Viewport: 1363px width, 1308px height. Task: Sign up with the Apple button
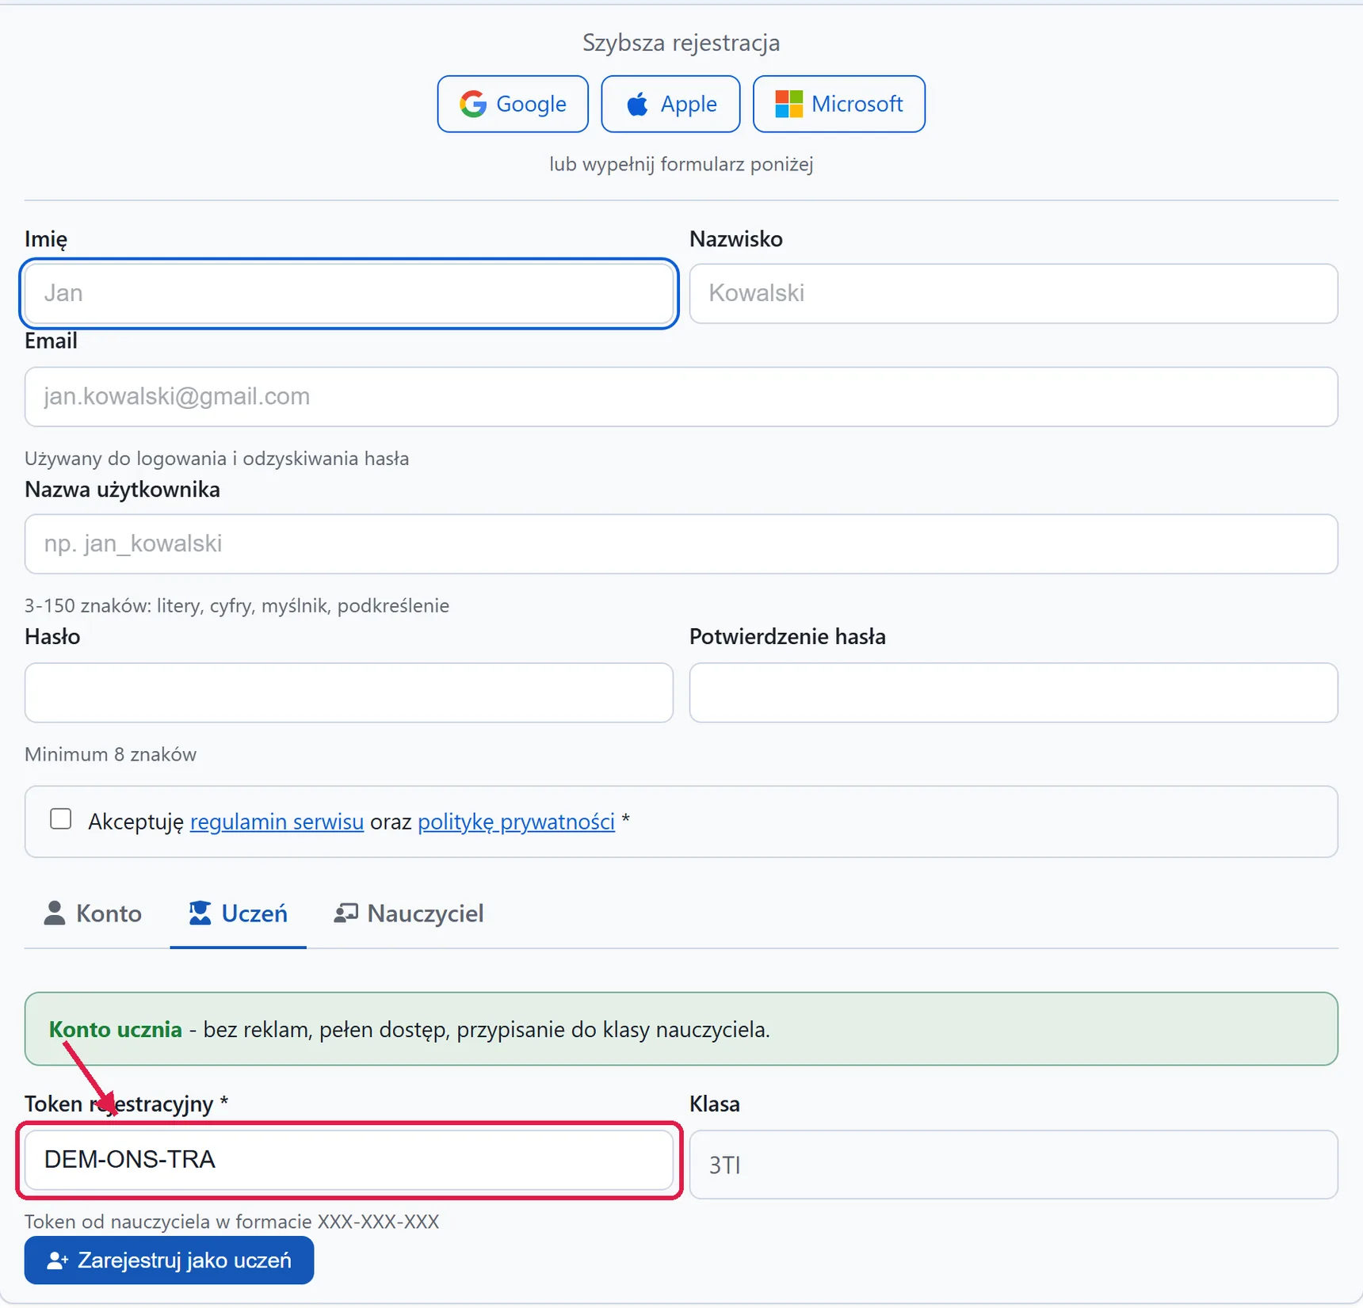[x=670, y=104]
